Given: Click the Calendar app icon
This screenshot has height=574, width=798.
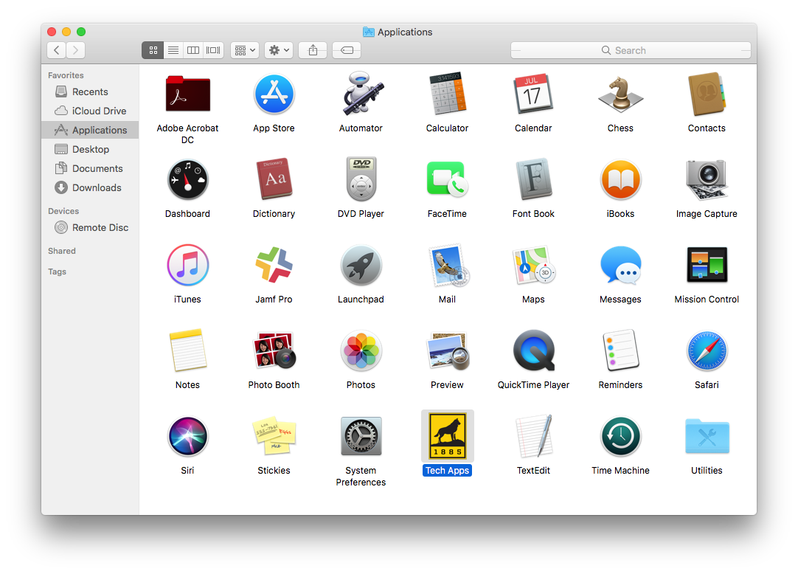Looking at the screenshot, I should [x=533, y=94].
